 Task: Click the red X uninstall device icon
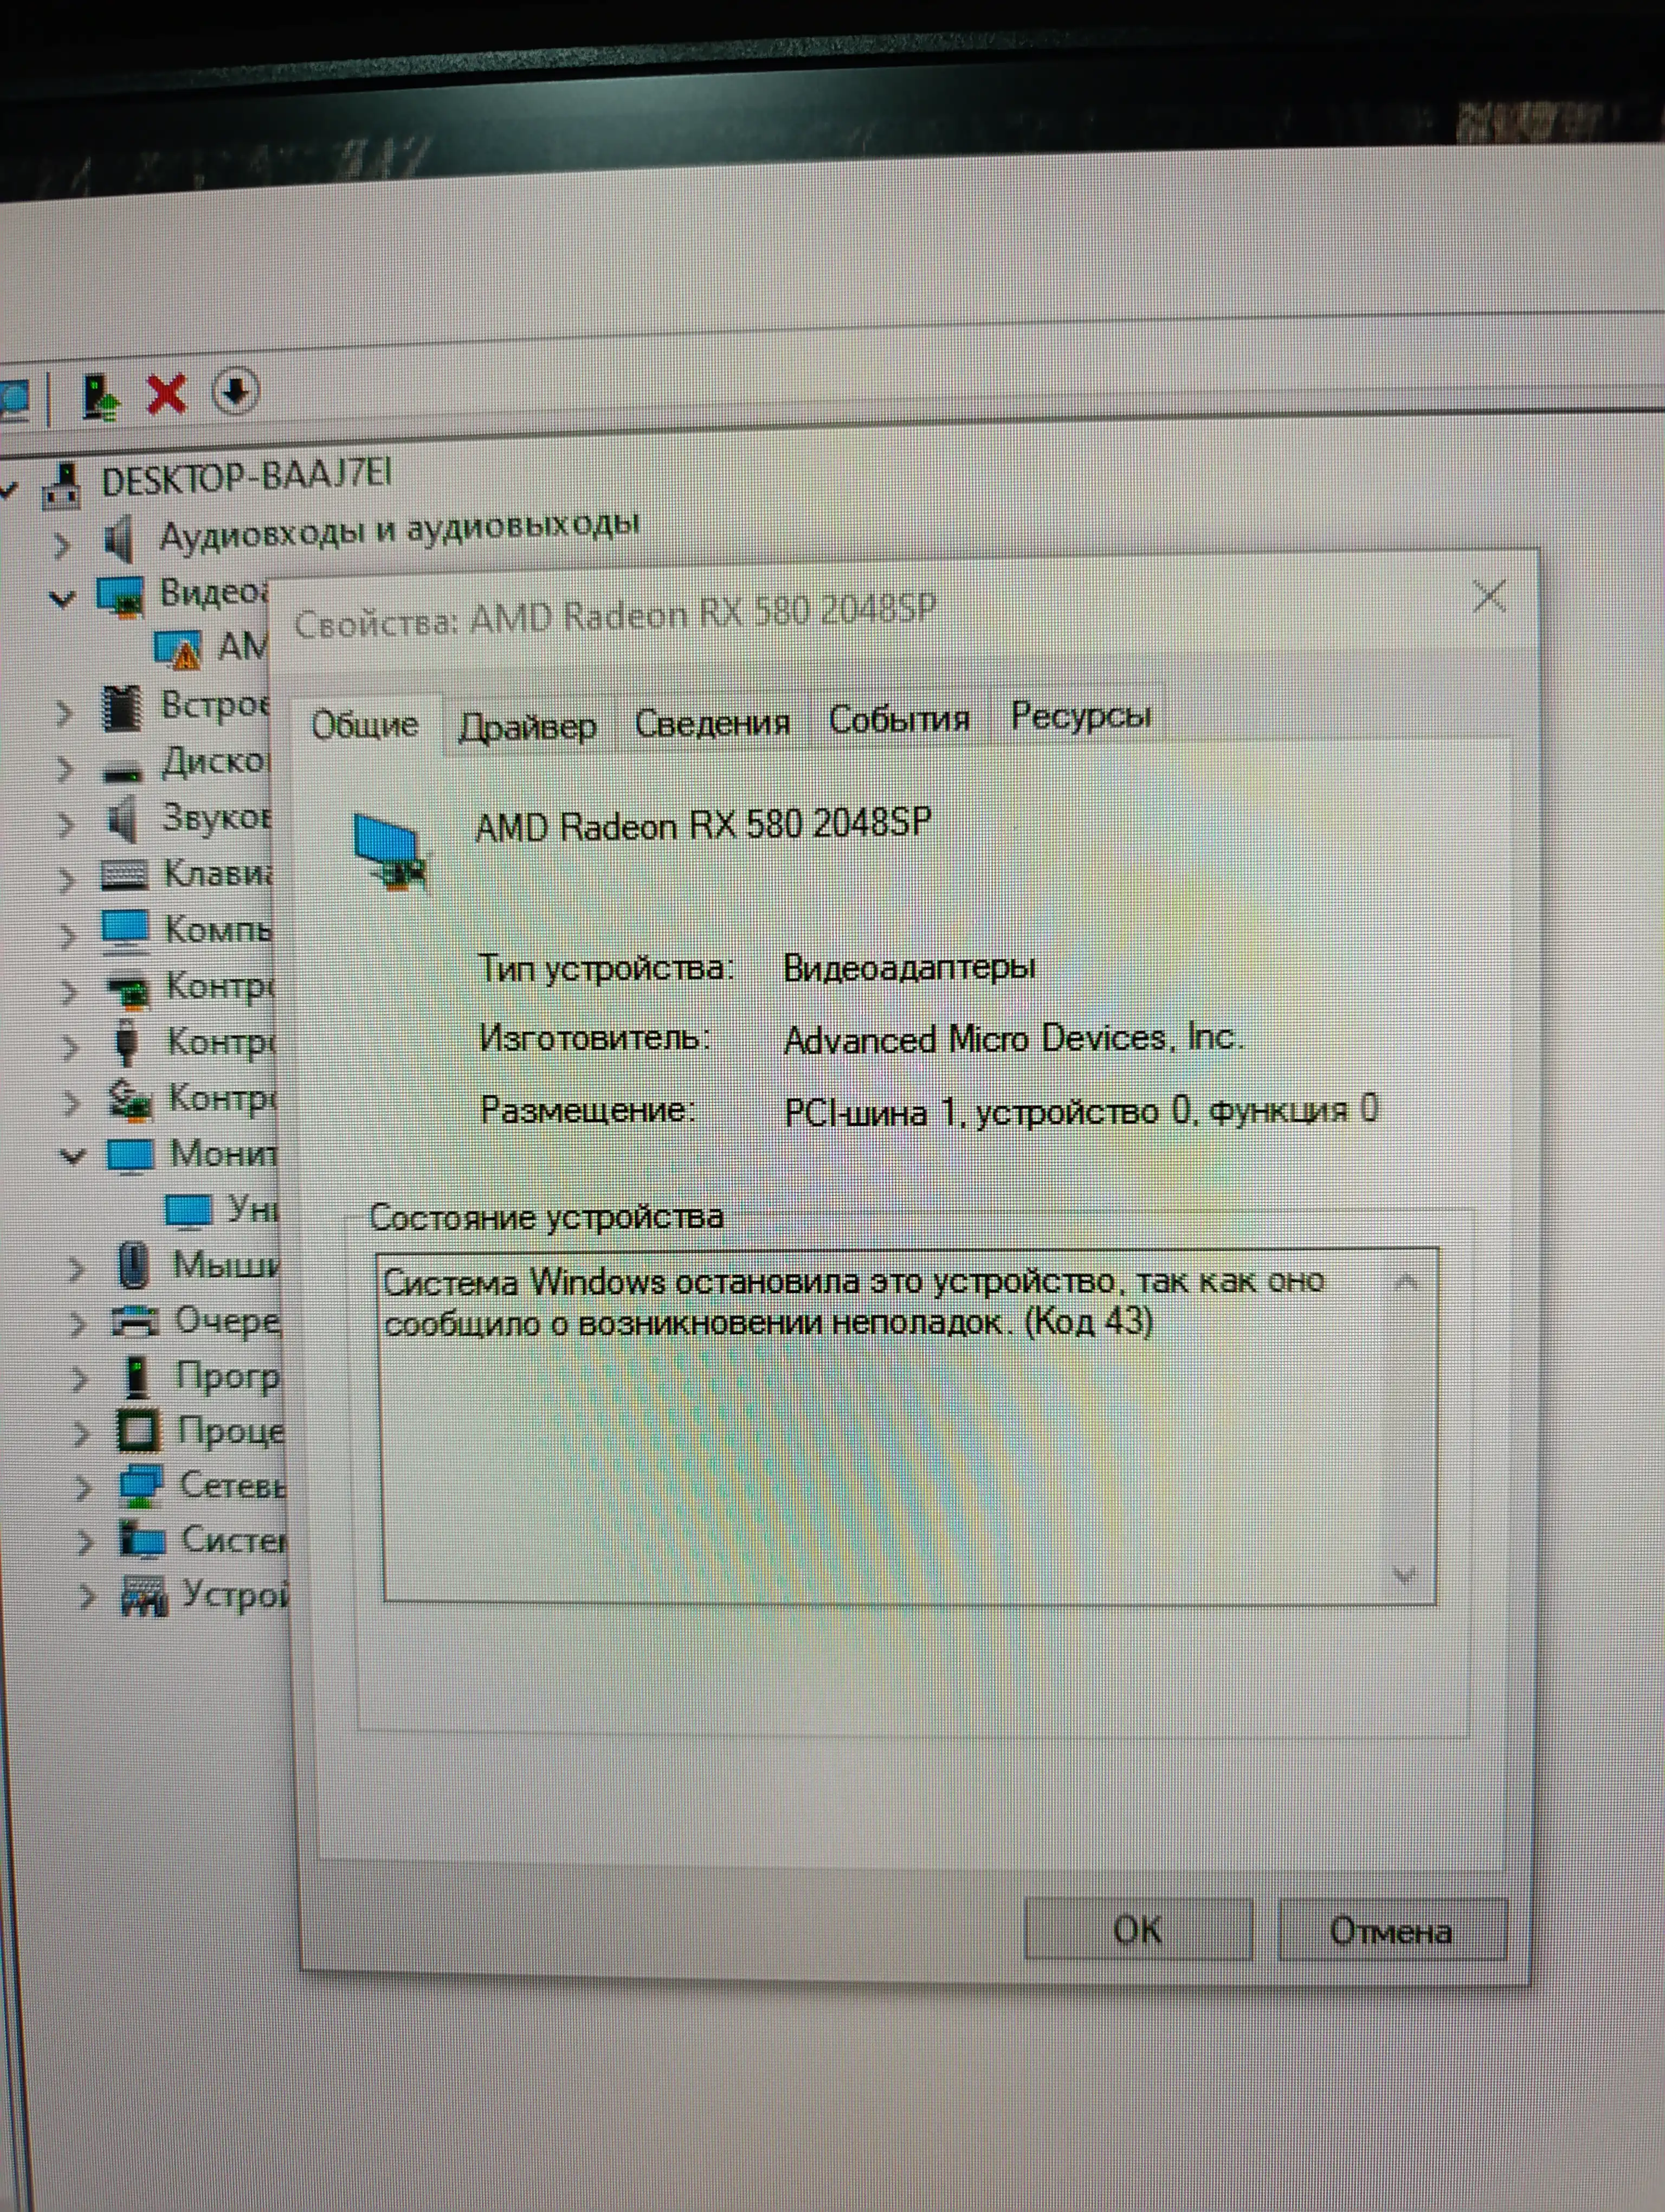tap(166, 394)
